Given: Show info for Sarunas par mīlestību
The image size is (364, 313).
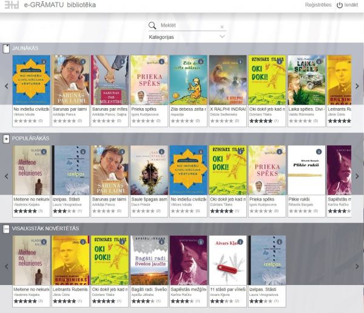Looking at the screenshot, I should [122, 61].
